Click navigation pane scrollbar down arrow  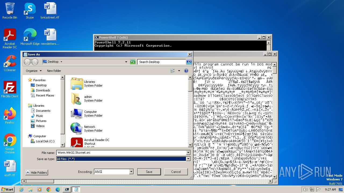coord(63,145)
